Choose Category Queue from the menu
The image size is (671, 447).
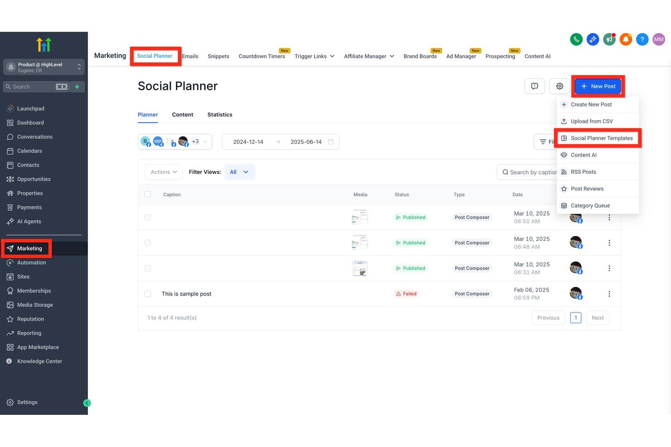(598, 206)
